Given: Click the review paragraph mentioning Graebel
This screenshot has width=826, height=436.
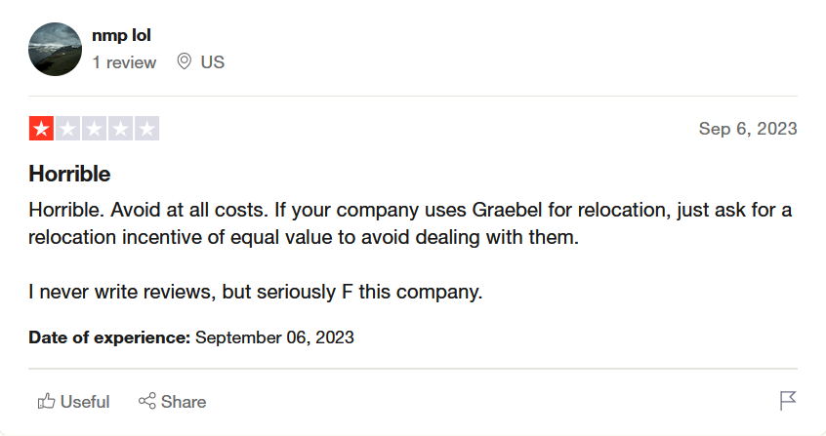Looking at the screenshot, I should [x=410, y=223].
